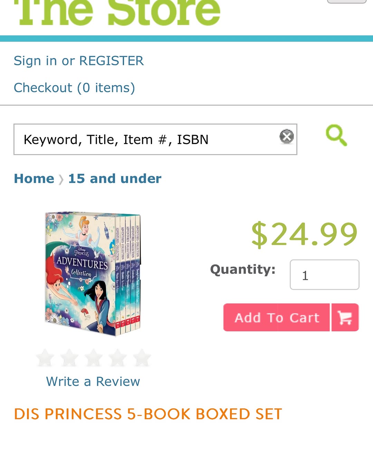Choose the fourth rating star

tap(118, 358)
